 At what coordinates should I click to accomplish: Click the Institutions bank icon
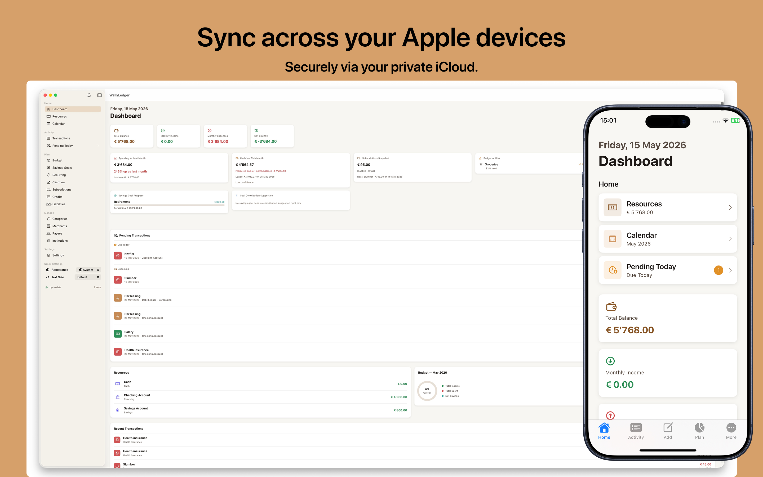tap(48, 240)
